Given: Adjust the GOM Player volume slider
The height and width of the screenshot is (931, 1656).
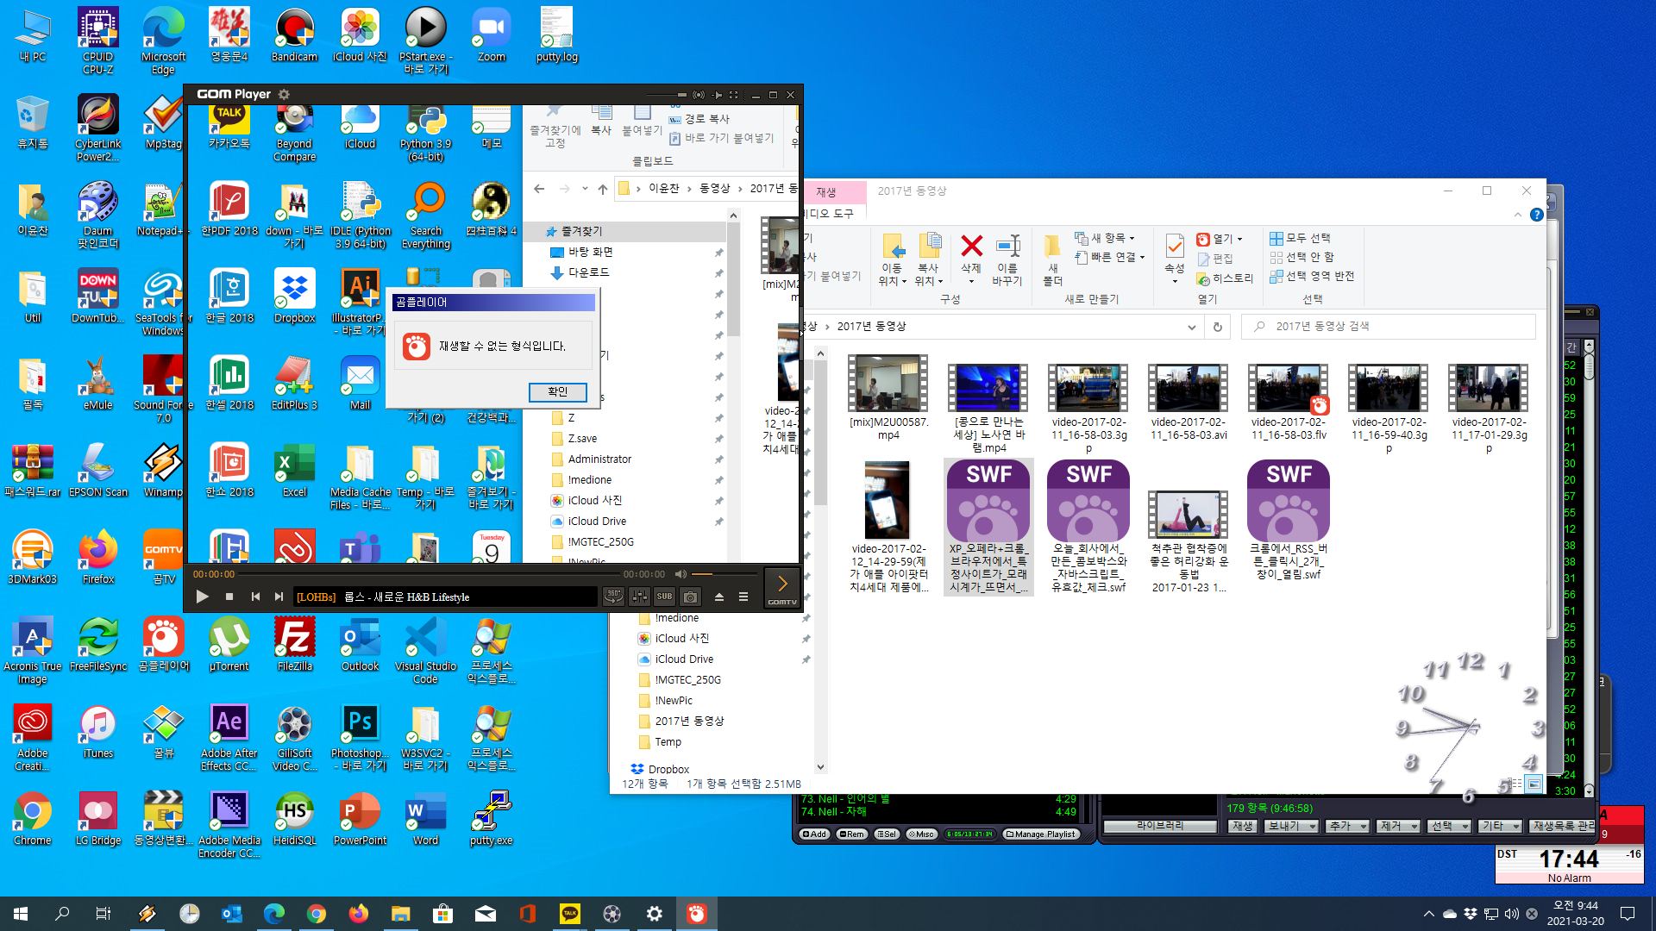Looking at the screenshot, I should (724, 574).
